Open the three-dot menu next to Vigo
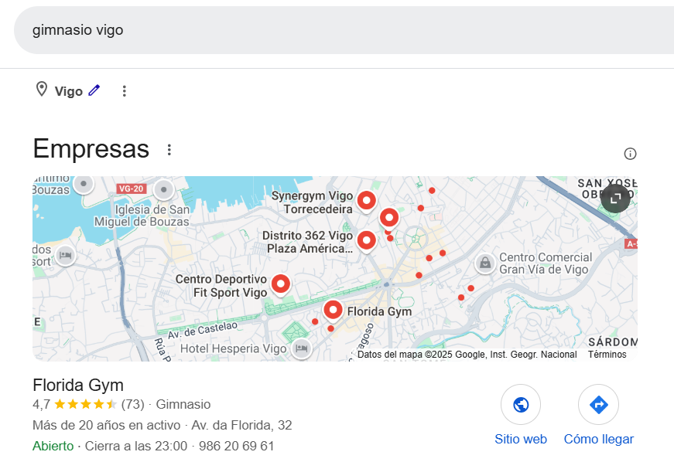The image size is (674, 462). [x=124, y=91]
